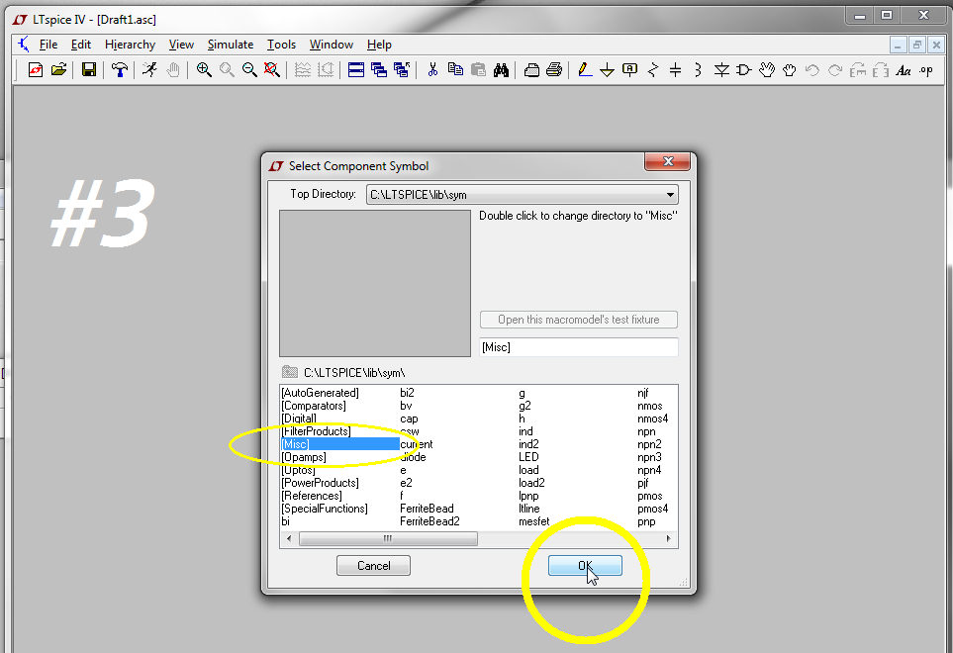Place a Resistor component

point(653,70)
